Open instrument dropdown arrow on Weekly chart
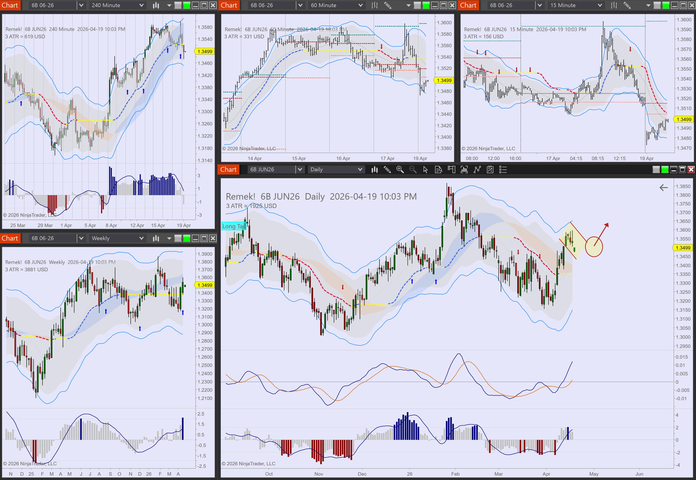Screen dimensions: 696x480 pyautogui.click(x=81, y=238)
